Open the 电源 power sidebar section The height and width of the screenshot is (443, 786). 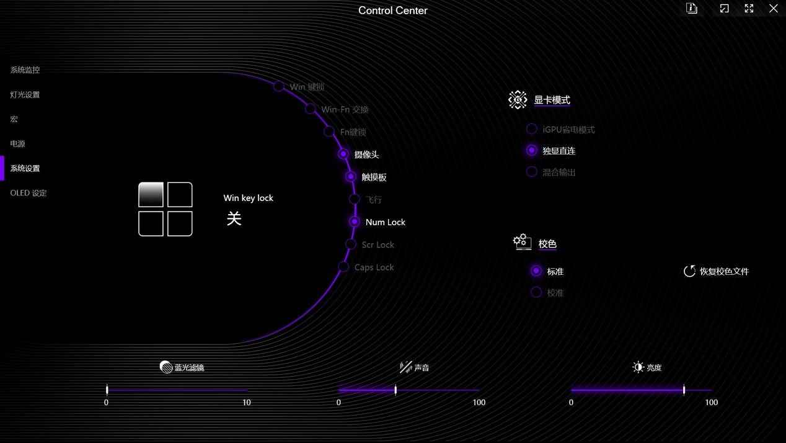tap(17, 143)
